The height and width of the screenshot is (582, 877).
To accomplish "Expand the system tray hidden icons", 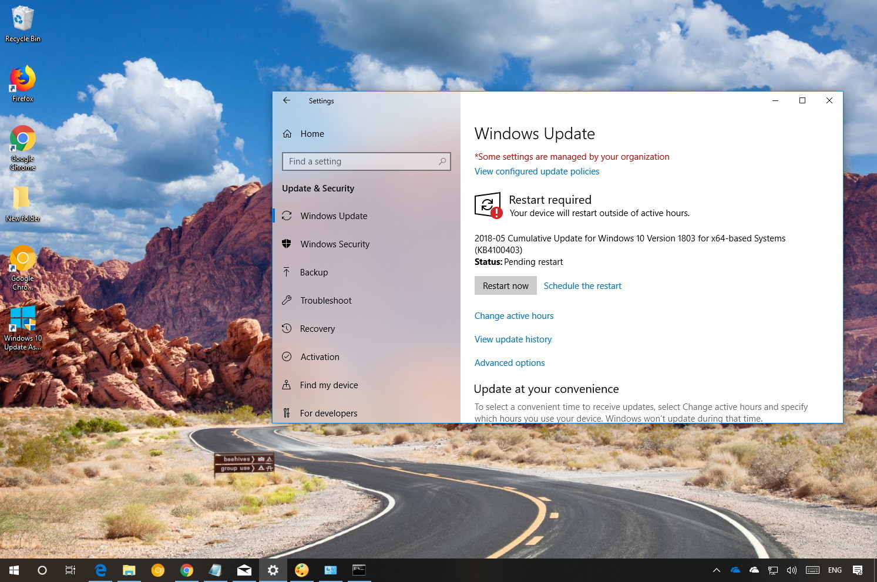I will click(x=716, y=570).
